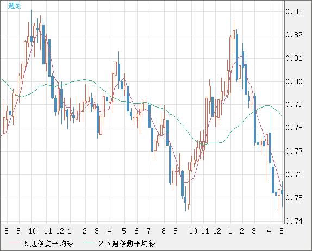This screenshot has width=312, height=251.
Task: Click the 0.75 price axis label
Action: click(x=294, y=198)
